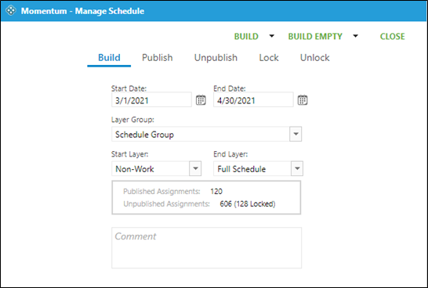
Task: Expand the BUILD EMPTY dropdown arrow
Action: 355,36
